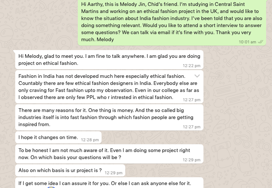The width and height of the screenshot is (272, 188).
Task: Click the 12:27 pm timestamp under 'Fashion in India' message
Action: [192, 100]
